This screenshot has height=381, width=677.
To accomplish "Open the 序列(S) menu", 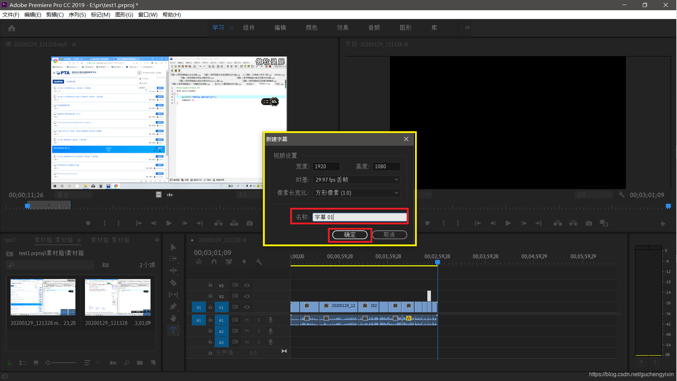I will tap(77, 15).
